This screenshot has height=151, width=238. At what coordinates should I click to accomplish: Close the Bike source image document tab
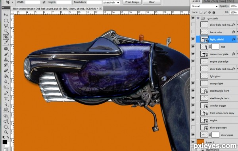[101, 9]
